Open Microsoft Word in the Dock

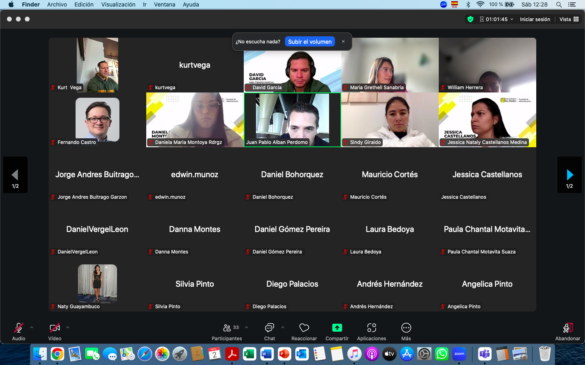point(266,354)
